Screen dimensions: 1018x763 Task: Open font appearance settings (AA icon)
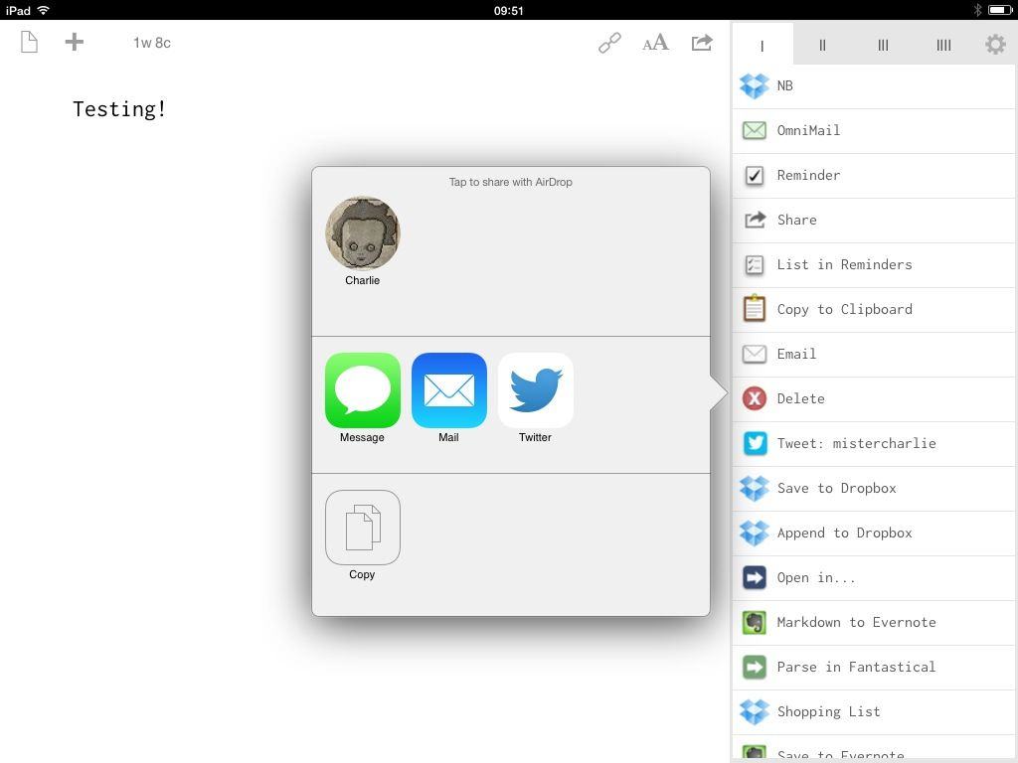pyautogui.click(x=655, y=43)
